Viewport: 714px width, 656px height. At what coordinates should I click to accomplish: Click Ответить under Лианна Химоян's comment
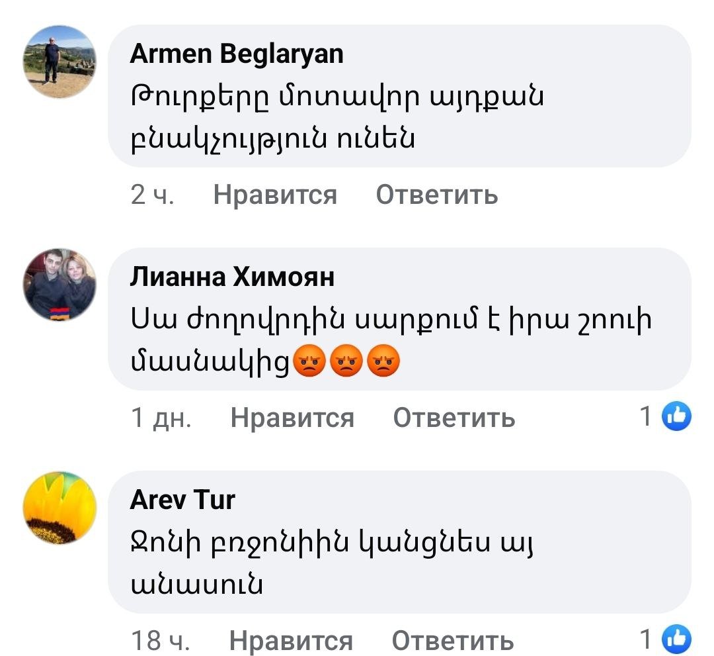454,418
